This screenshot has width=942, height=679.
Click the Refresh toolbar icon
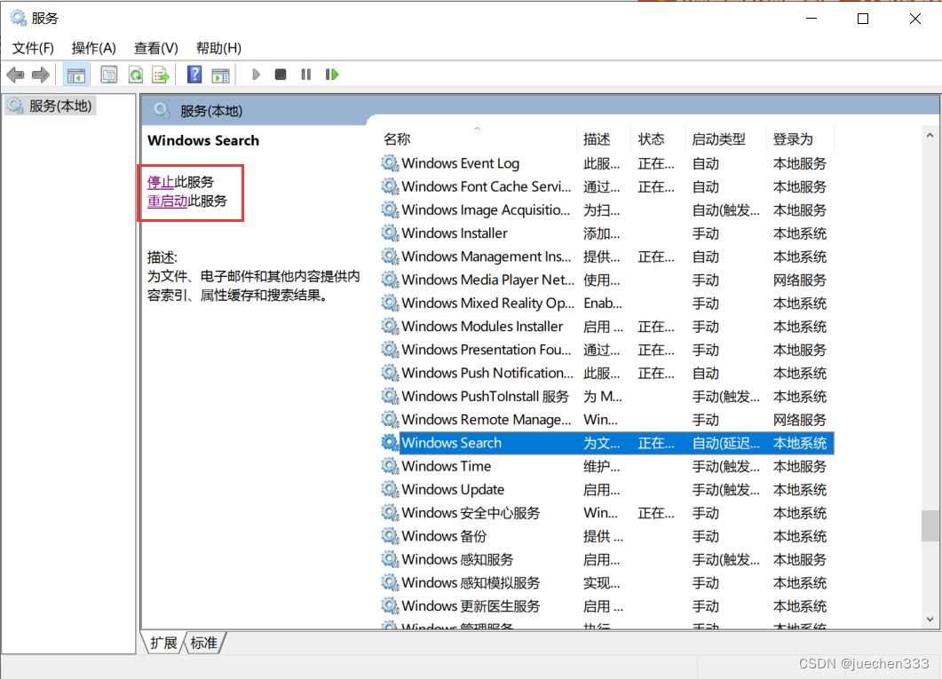coord(135,75)
